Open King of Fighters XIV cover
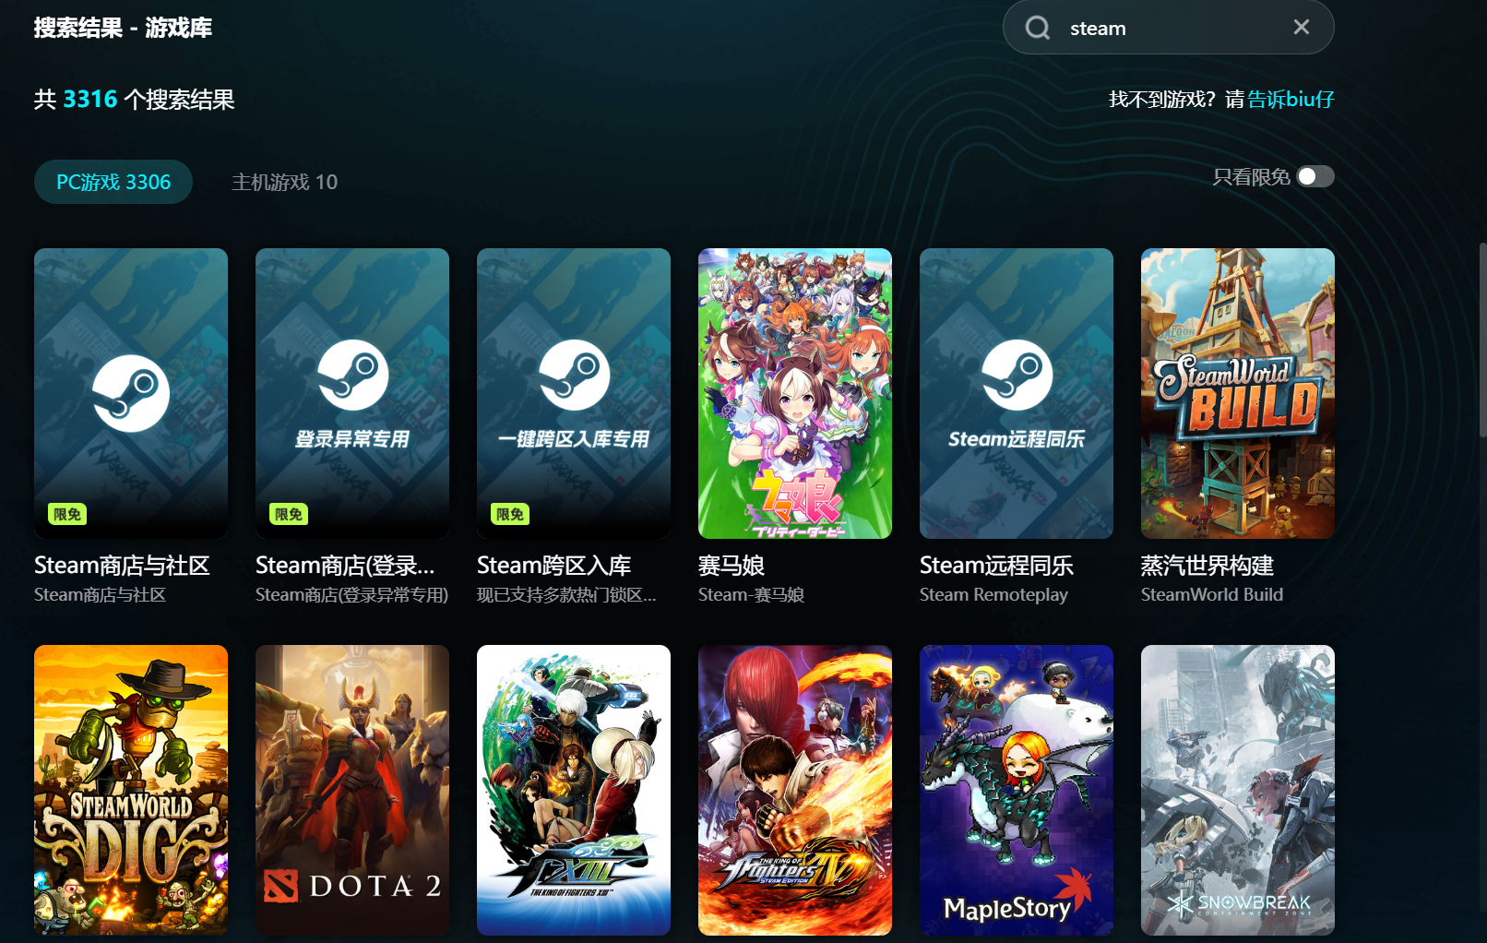The width and height of the screenshot is (1487, 943). tap(795, 790)
